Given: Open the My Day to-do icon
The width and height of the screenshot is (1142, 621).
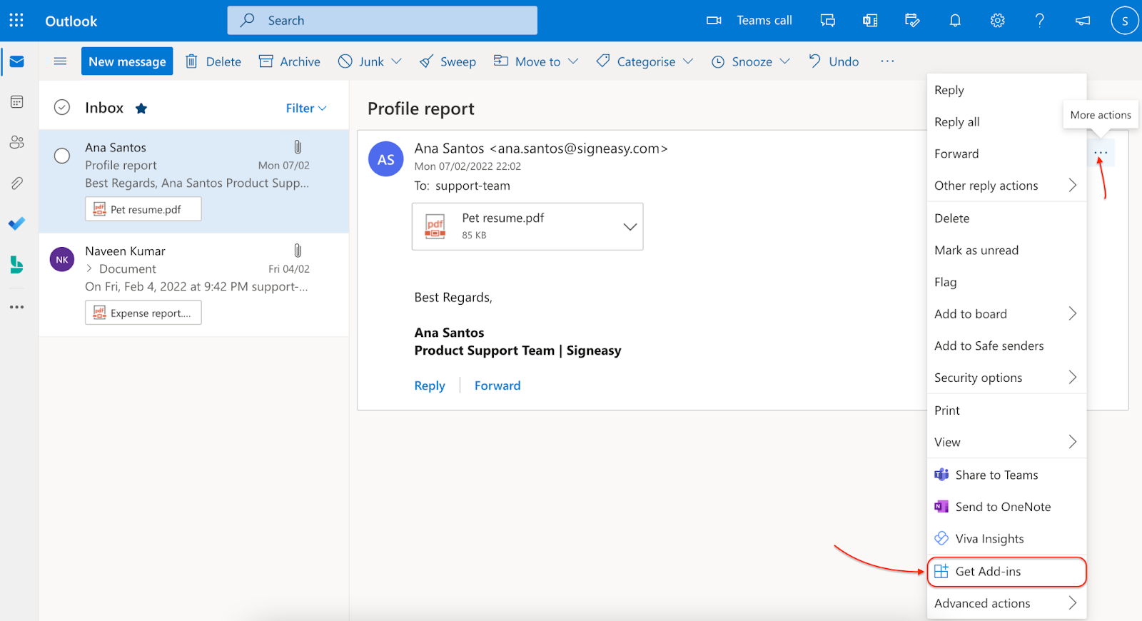Looking at the screenshot, I should point(912,21).
